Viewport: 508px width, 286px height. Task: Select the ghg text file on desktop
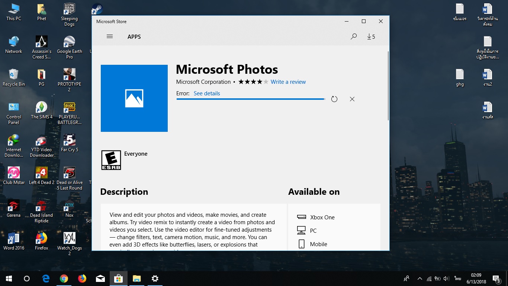(460, 77)
